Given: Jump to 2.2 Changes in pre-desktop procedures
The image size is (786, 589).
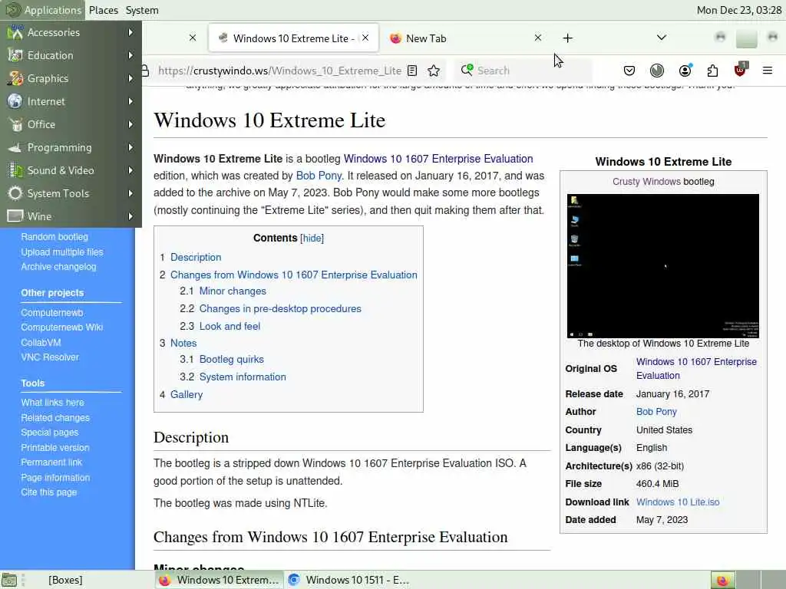Looking at the screenshot, I should point(280,308).
